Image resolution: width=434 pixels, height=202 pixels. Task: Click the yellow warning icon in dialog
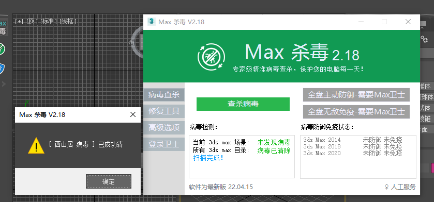pos(36,145)
